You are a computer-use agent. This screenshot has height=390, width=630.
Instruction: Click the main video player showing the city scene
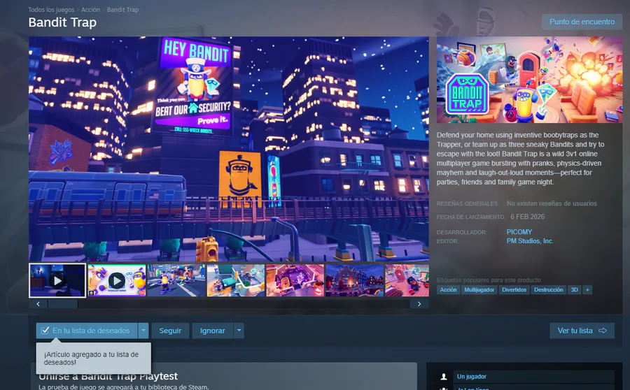229,149
